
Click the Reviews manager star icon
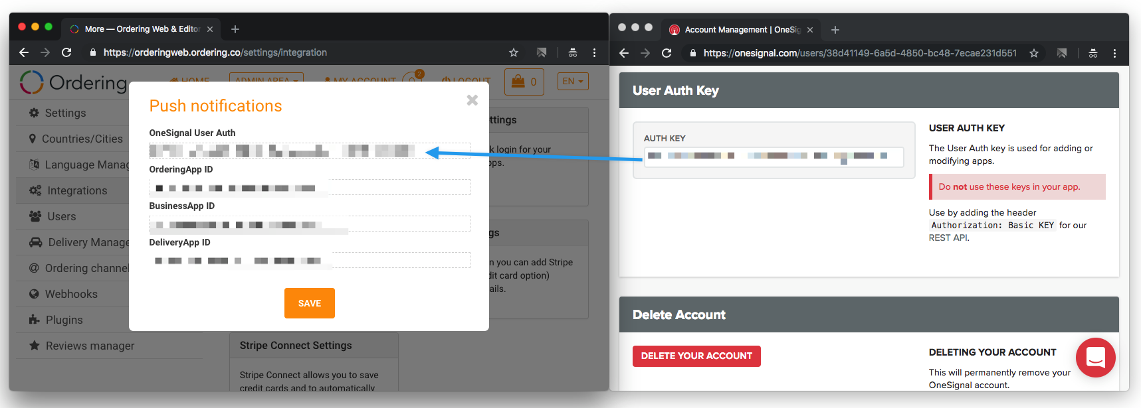35,346
